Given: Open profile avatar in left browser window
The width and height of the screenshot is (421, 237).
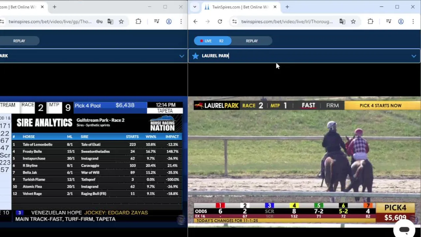Looking at the screenshot, I should [169, 21].
